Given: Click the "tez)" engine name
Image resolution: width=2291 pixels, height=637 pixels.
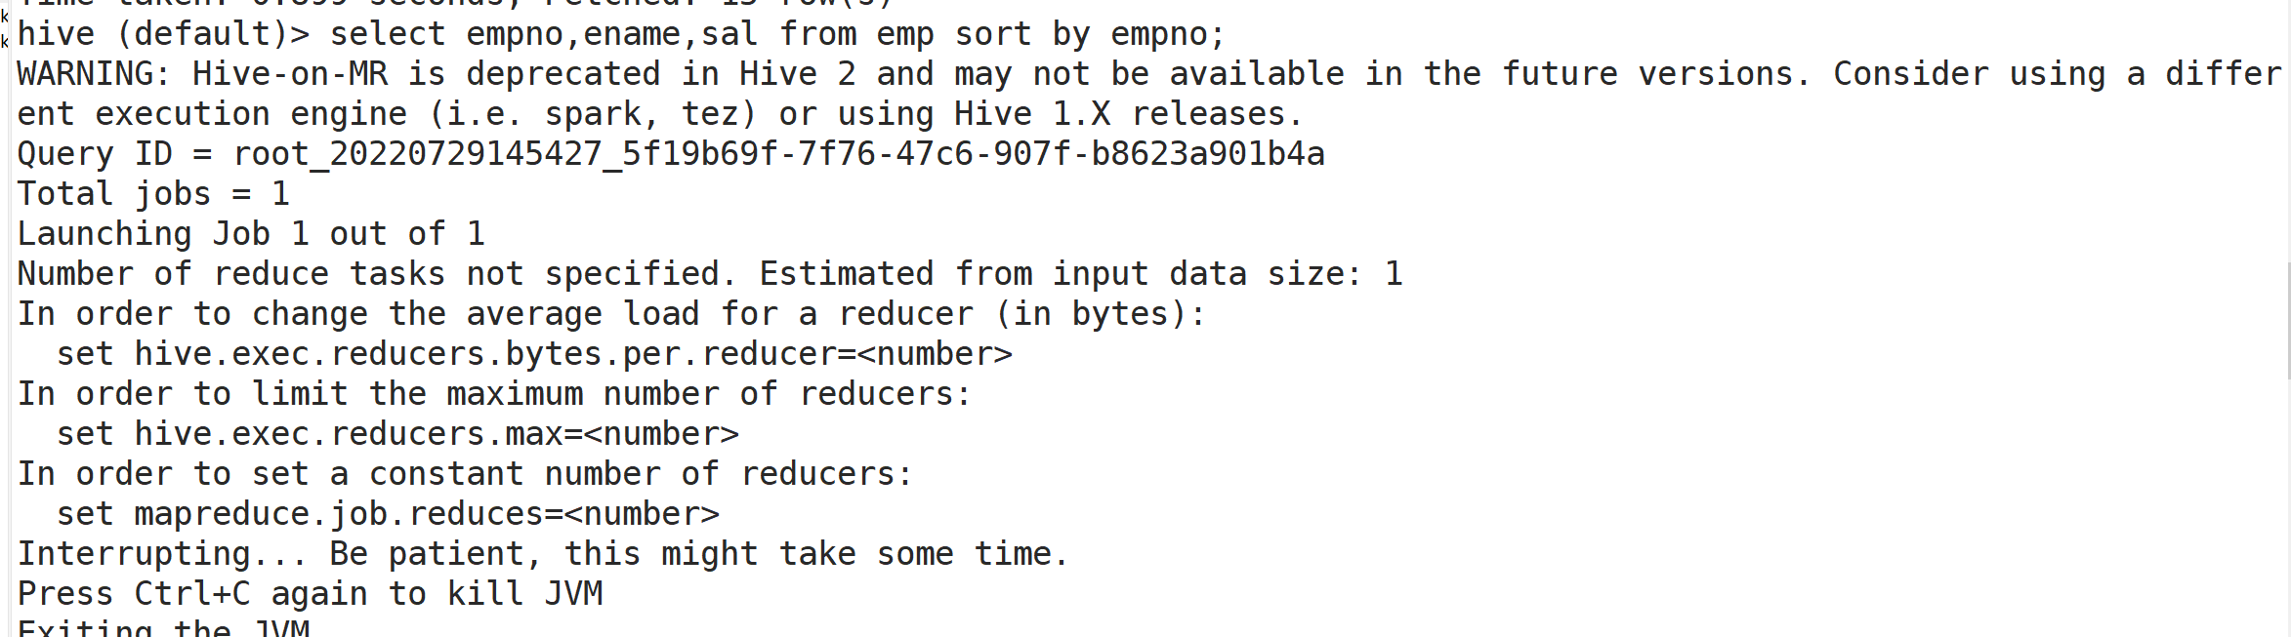Looking at the screenshot, I should point(719,114).
